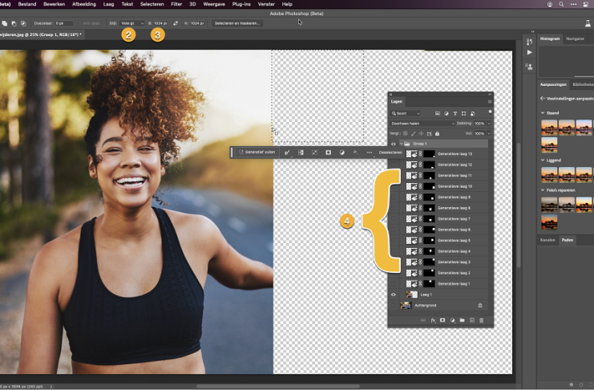This screenshot has width=594, height=390.
Task: Select the Paden tab
Action: click(x=567, y=240)
